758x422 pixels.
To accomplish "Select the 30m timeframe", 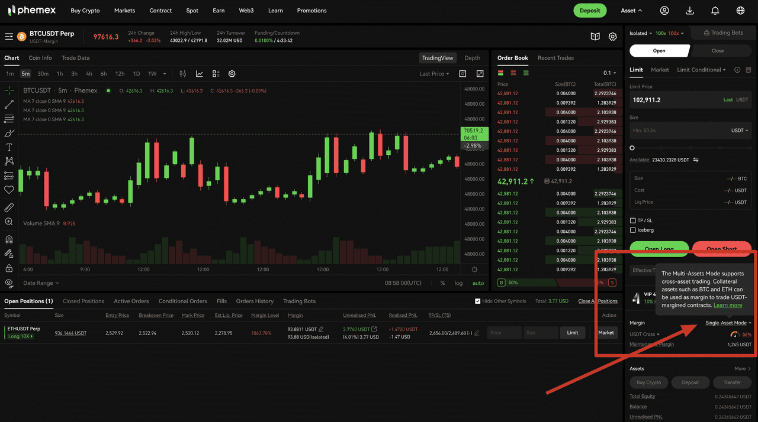I will 43,74.
